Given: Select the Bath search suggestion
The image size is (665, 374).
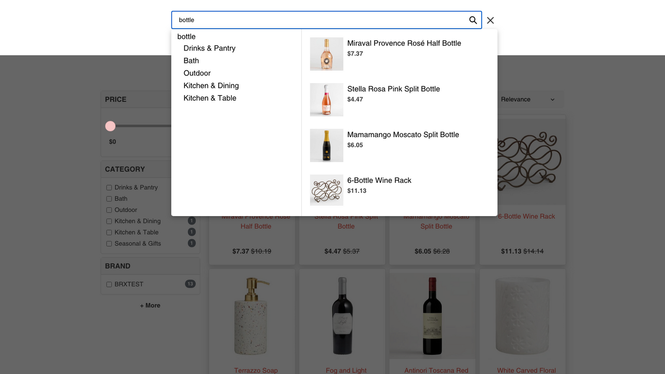Looking at the screenshot, I should (x=191, y=60).
